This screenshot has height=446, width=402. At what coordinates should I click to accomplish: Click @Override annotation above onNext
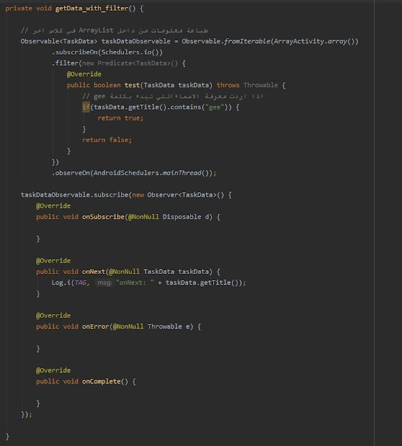tap(53, 261)
